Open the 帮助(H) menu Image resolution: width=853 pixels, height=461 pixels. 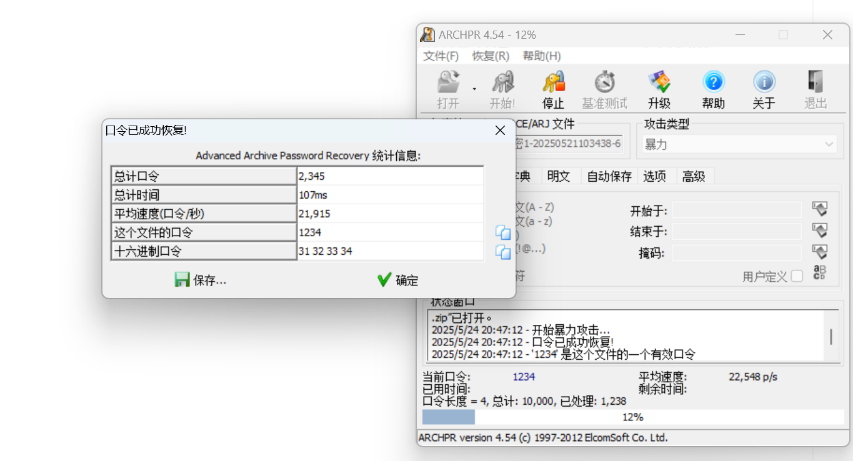click(541, 56)
